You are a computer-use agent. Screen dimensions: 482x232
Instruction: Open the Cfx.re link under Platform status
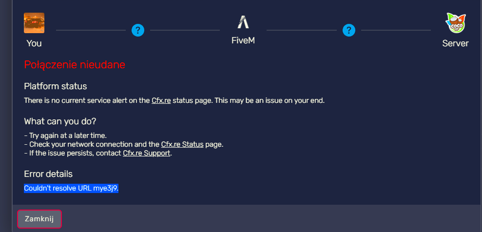click(x=161, y=100)
